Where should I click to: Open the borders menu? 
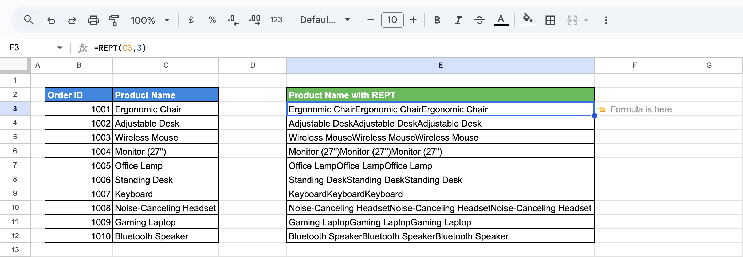(x=550, y=20)
